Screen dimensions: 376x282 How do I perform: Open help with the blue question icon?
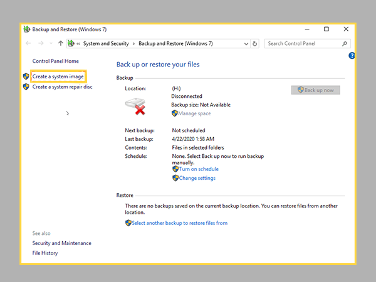tap(352, 56)
